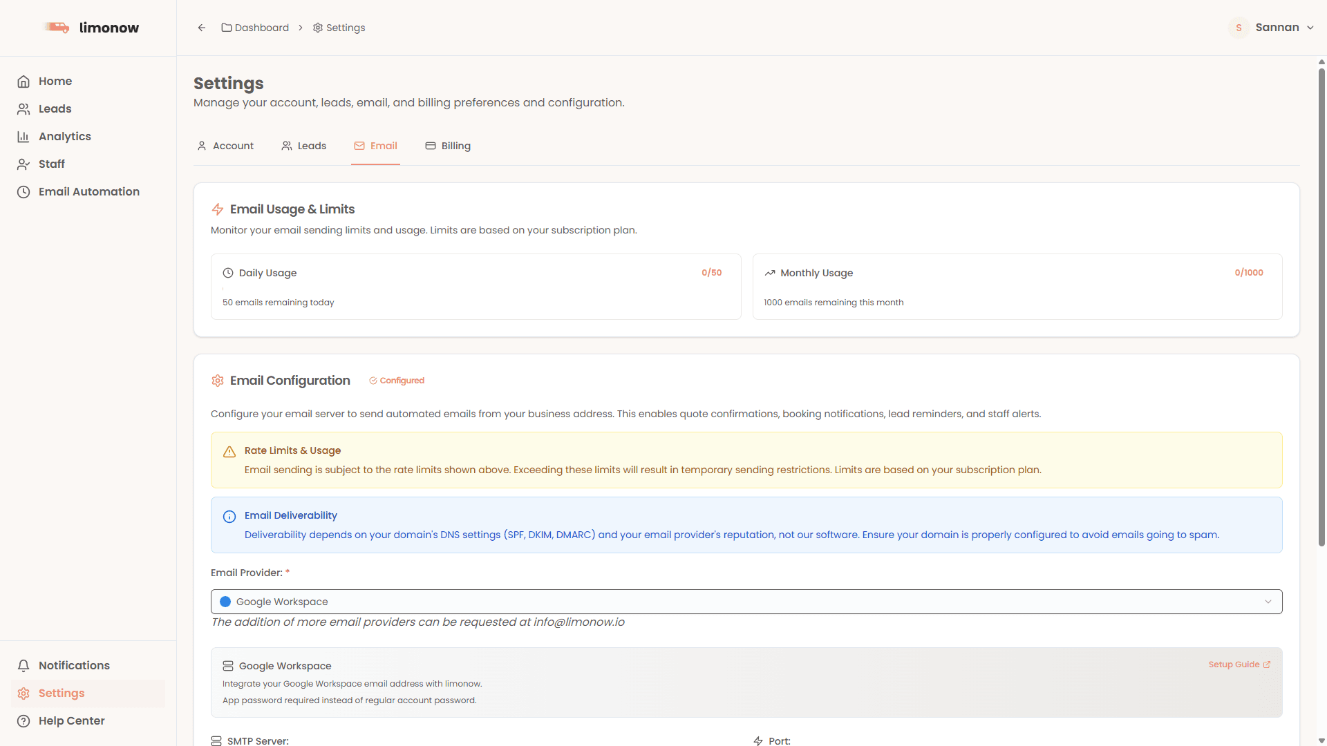Open the Google Workspace Setup Guide

point(1239,664)
